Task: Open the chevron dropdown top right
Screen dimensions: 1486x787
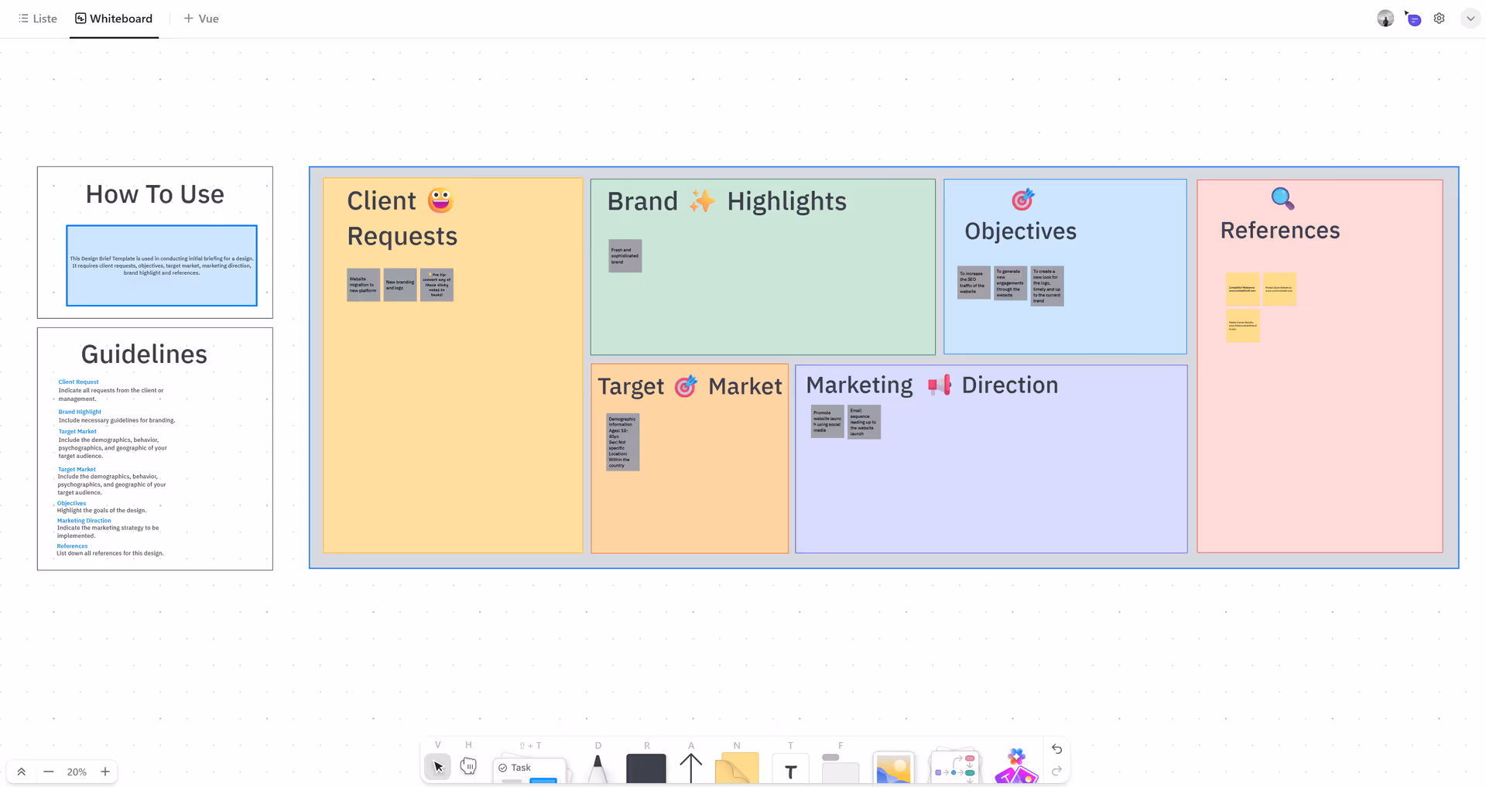Action: coord(1470,18)
